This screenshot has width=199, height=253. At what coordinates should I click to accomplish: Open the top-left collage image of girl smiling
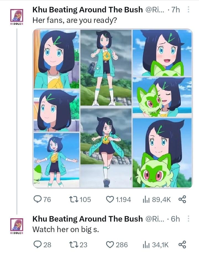[56, 59]
